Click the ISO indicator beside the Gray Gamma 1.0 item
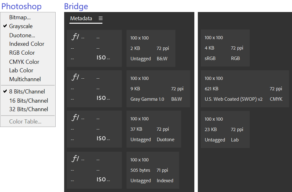This screenshot has height=192, width=292. pyautogui.click(x=101, y=98)
